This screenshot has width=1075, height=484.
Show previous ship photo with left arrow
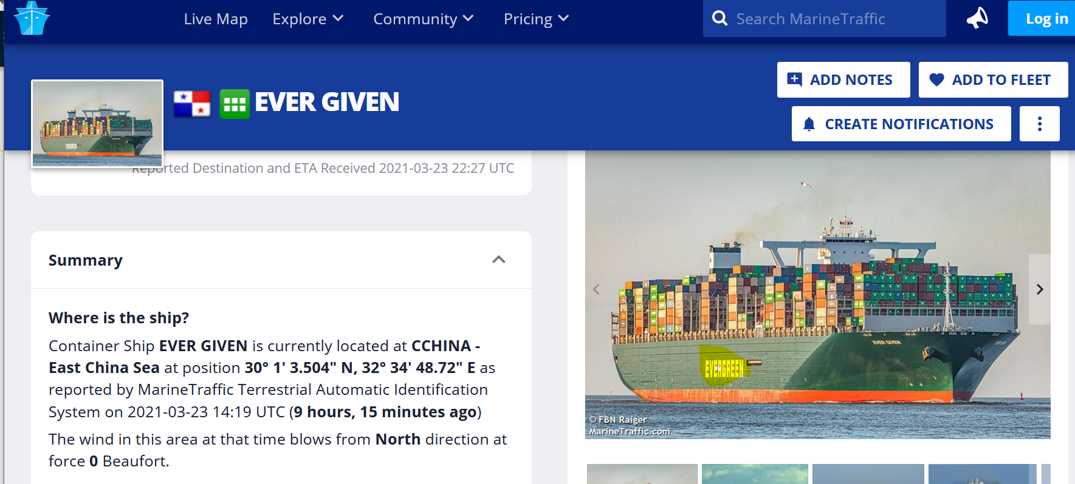(x=596, y=289)
